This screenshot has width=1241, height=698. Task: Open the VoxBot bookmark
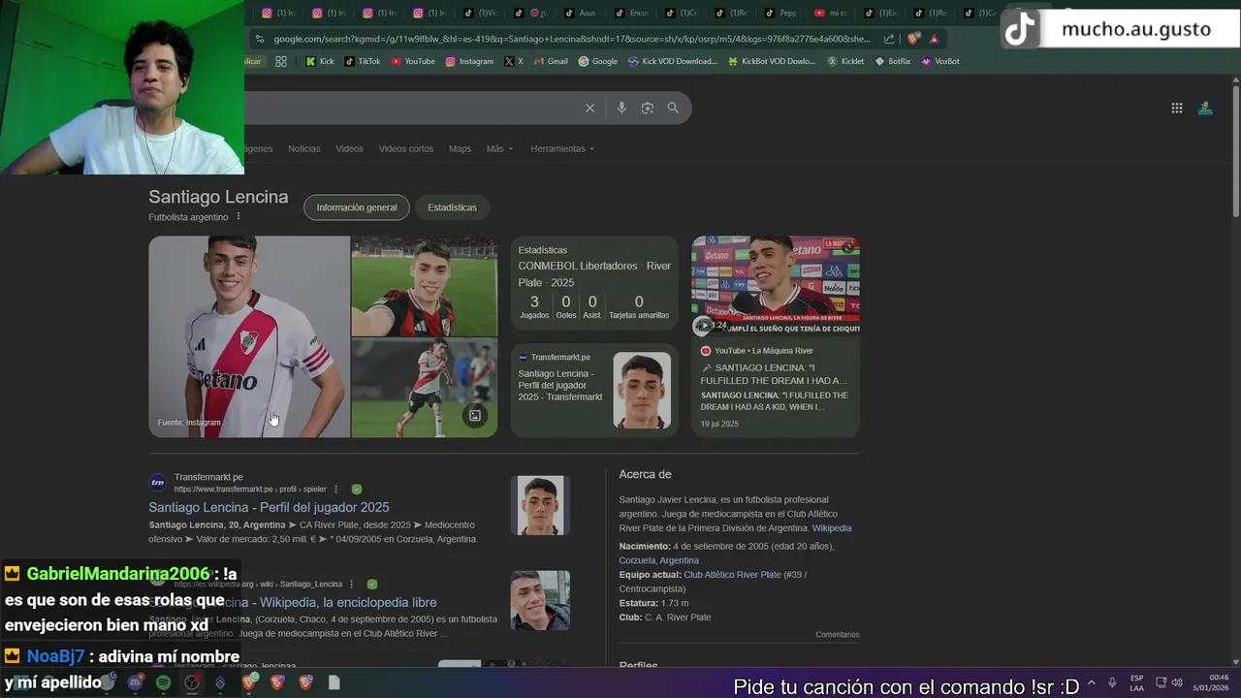pyautogui.click(x=940, y=61)
